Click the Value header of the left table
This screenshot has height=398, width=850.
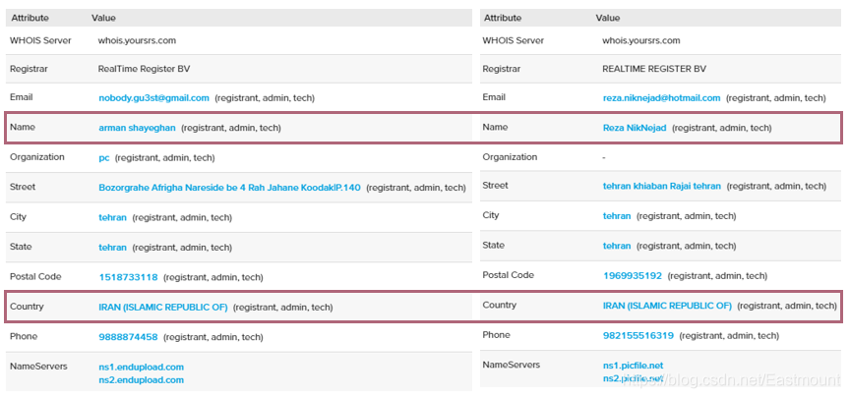coord(103,18)
